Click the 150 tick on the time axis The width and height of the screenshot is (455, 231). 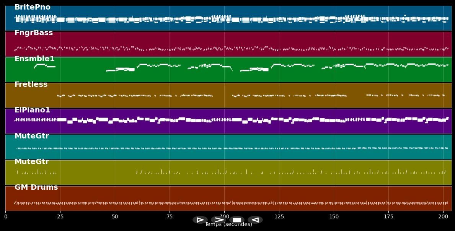[x=334, y=216]
